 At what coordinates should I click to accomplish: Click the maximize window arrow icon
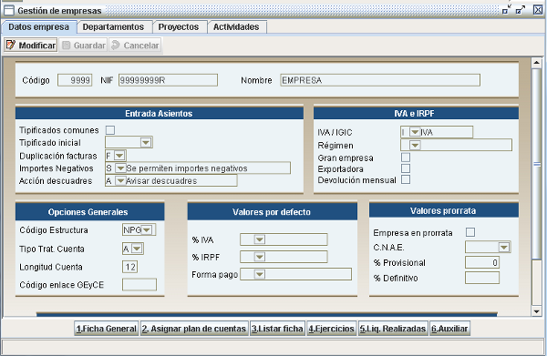[521, 10]
